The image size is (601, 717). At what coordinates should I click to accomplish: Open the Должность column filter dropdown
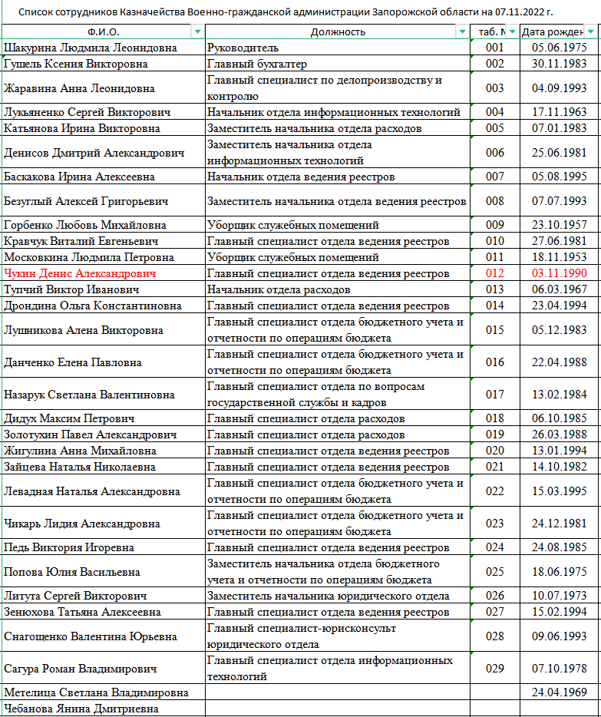(x=462, y=31)
